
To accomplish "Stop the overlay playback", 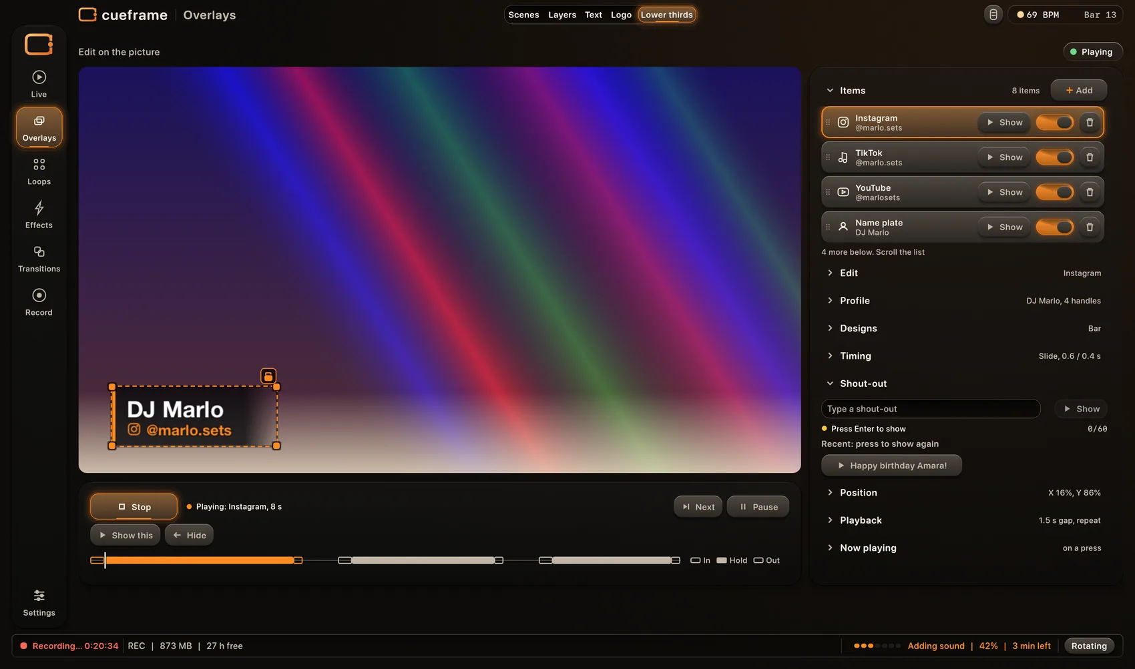I will pyautogui.click(x=134, y=507).
